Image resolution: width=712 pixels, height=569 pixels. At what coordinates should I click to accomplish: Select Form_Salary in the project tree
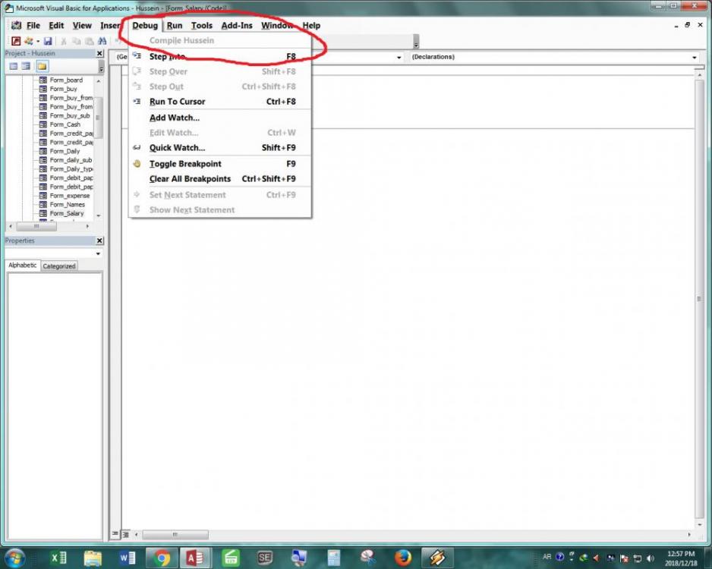[67, 213]
